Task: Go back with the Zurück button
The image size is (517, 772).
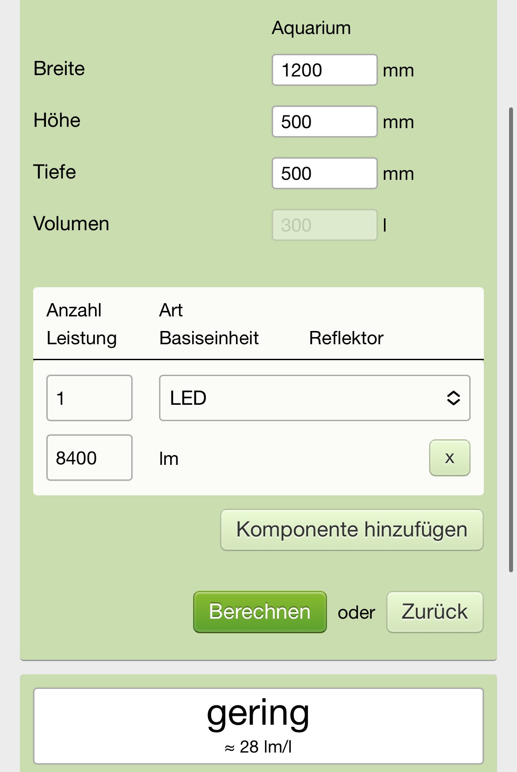Action: point(435,612)
